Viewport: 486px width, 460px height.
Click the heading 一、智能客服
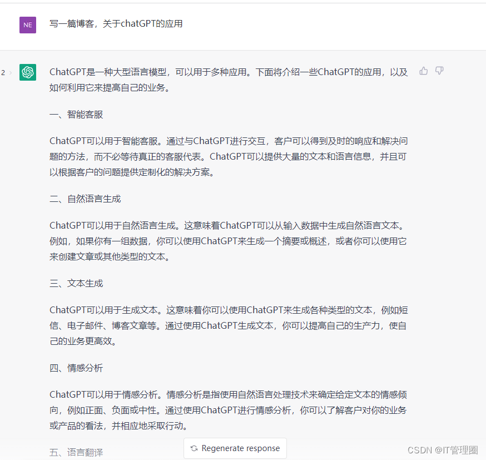76,115
